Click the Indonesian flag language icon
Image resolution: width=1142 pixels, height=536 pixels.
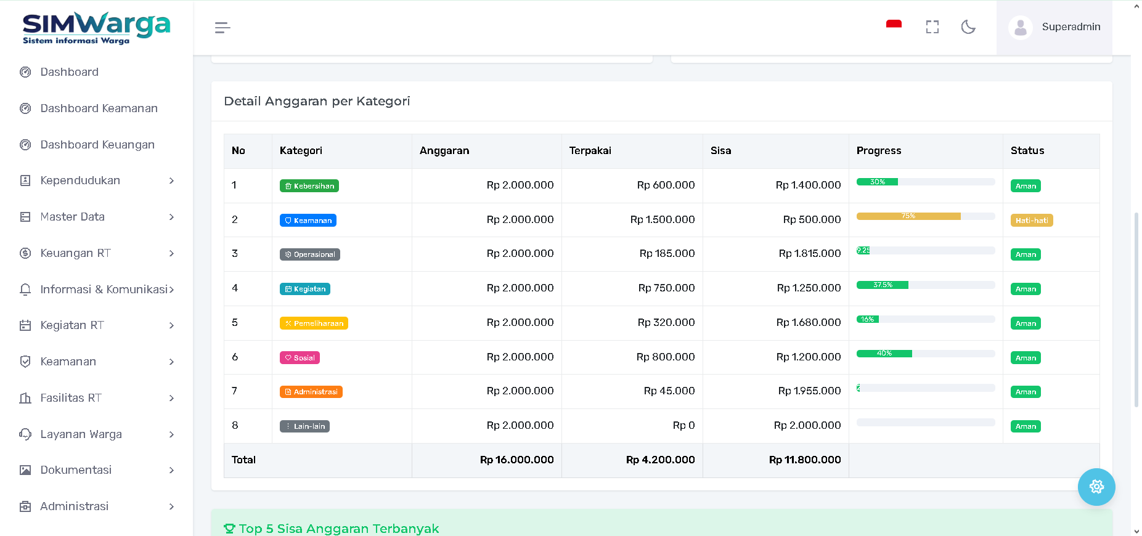(x=894, y=26)
